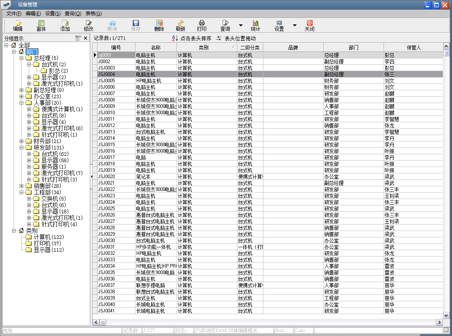
Task: Open dropdown arrow next to 设置
Action: pyautogui.click(x=295, y=25)
